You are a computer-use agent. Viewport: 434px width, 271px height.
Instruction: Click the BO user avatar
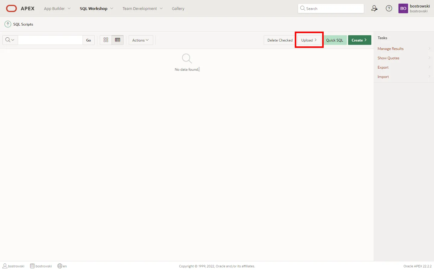pos(403,8)
